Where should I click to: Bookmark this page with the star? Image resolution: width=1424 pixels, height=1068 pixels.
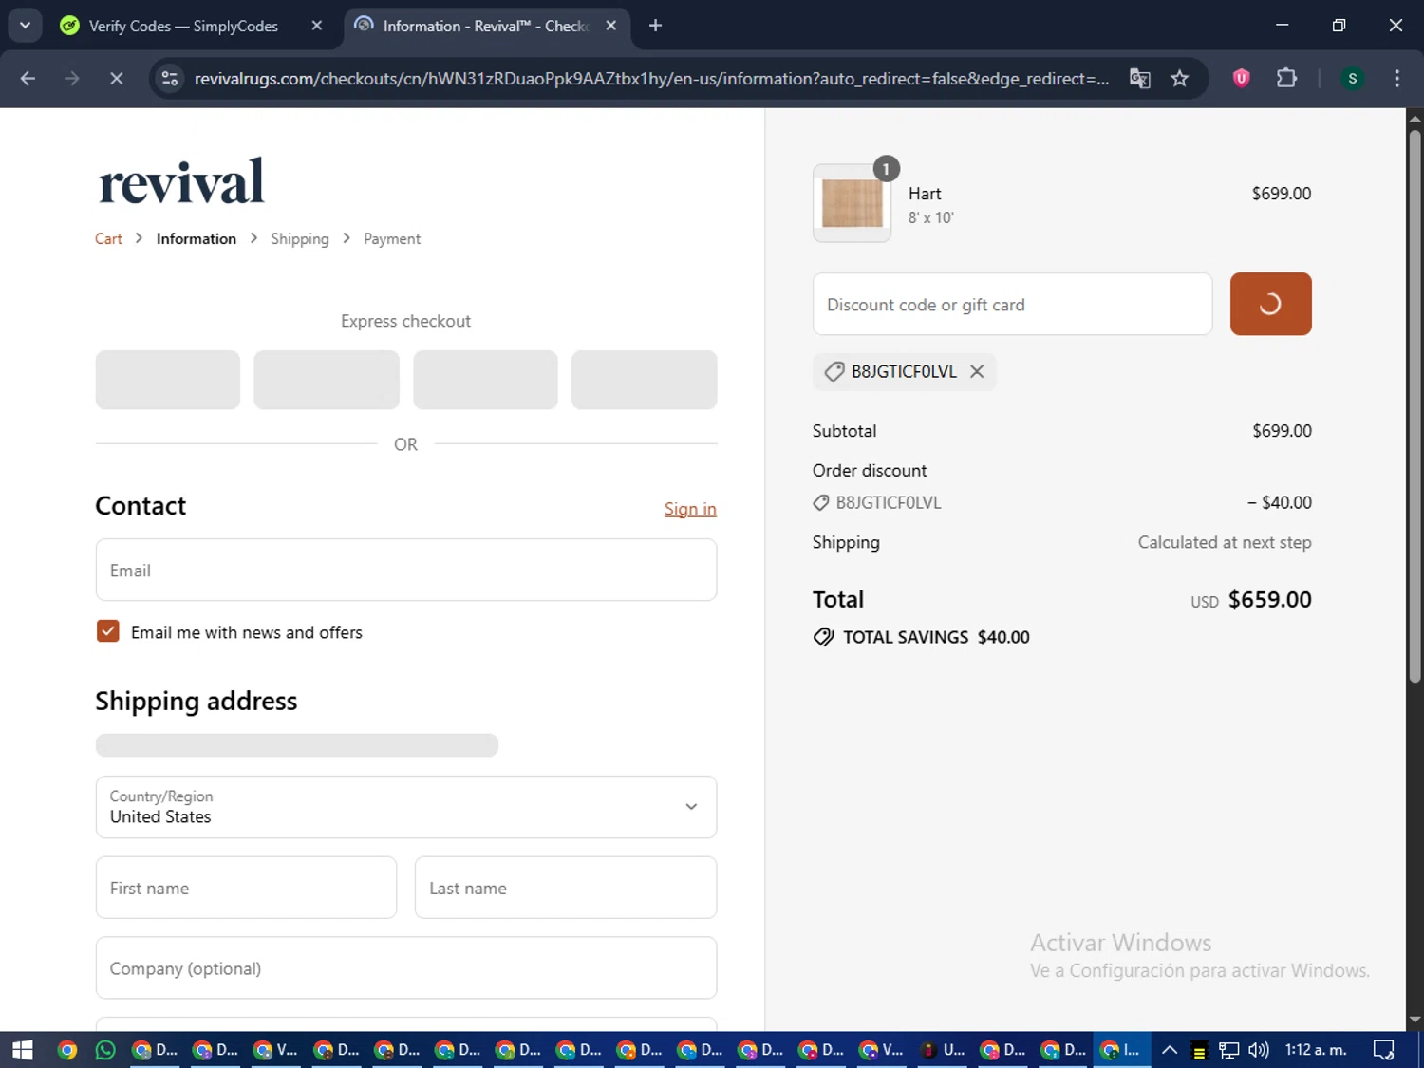[x=1180, y=78]
